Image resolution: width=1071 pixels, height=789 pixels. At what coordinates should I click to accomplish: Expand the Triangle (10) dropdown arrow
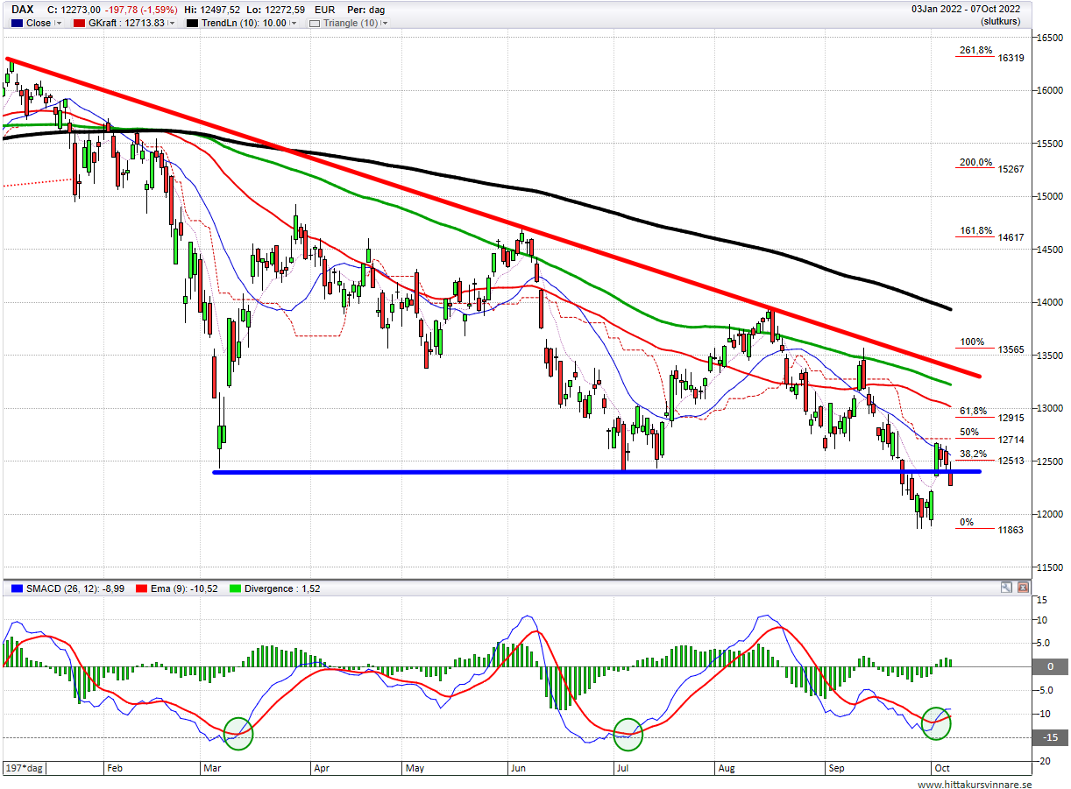[x=385, y=24]
